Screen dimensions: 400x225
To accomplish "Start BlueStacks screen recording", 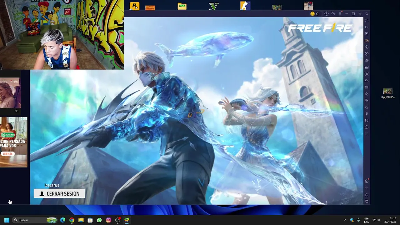I will [367, 80].
